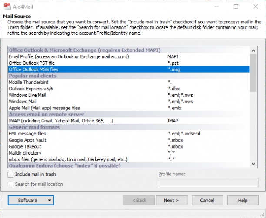Viewport: 266px width, 218px height.
Task: Select mbox files generic mailbox entry
Action: pyautogui.click(x=129, y=159)
